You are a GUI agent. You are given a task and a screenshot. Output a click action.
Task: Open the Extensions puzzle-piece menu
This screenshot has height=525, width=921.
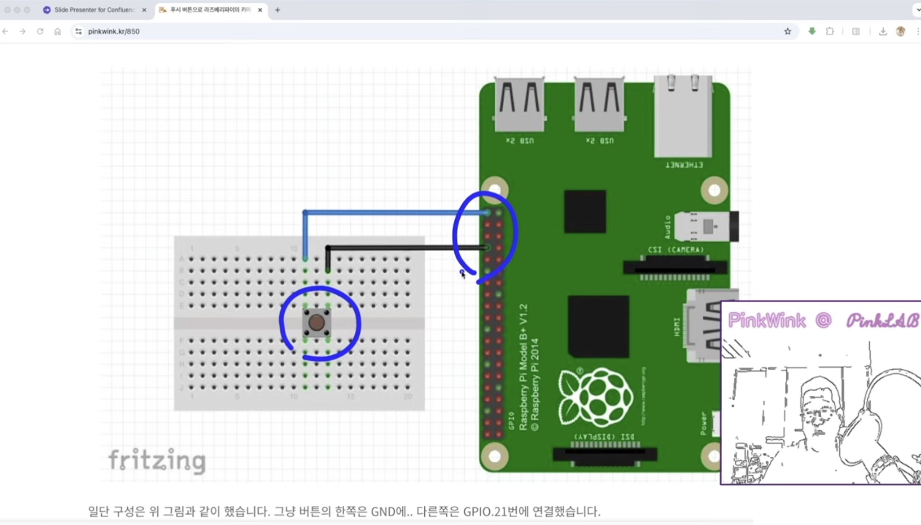(x=830, y=31)
